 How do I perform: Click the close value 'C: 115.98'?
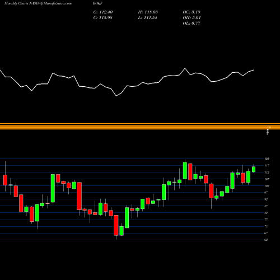[102, 18]
